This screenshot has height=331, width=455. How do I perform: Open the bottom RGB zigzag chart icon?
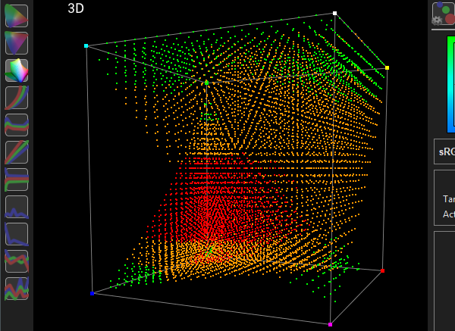point(17,289)
